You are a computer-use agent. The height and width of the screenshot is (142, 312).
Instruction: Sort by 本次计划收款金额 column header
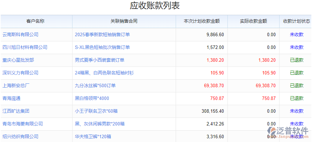point(202,21)
